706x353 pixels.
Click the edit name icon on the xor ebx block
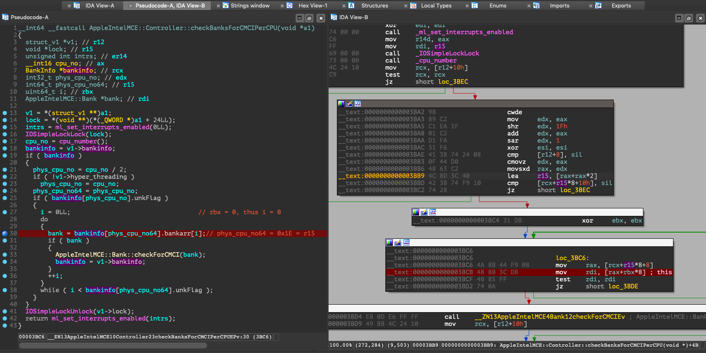424,212
